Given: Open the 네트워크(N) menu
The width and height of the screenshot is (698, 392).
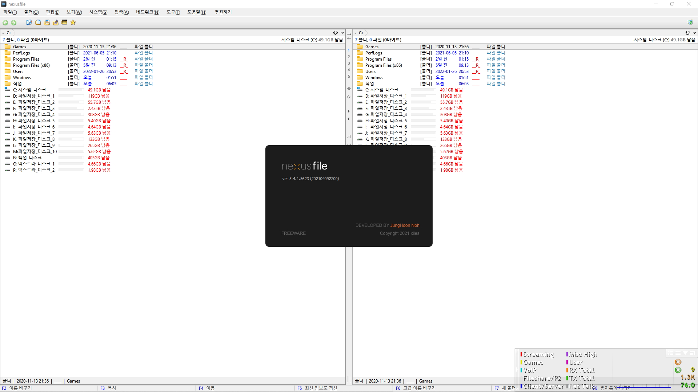Looking at the screenshot, I should point(148,12).
